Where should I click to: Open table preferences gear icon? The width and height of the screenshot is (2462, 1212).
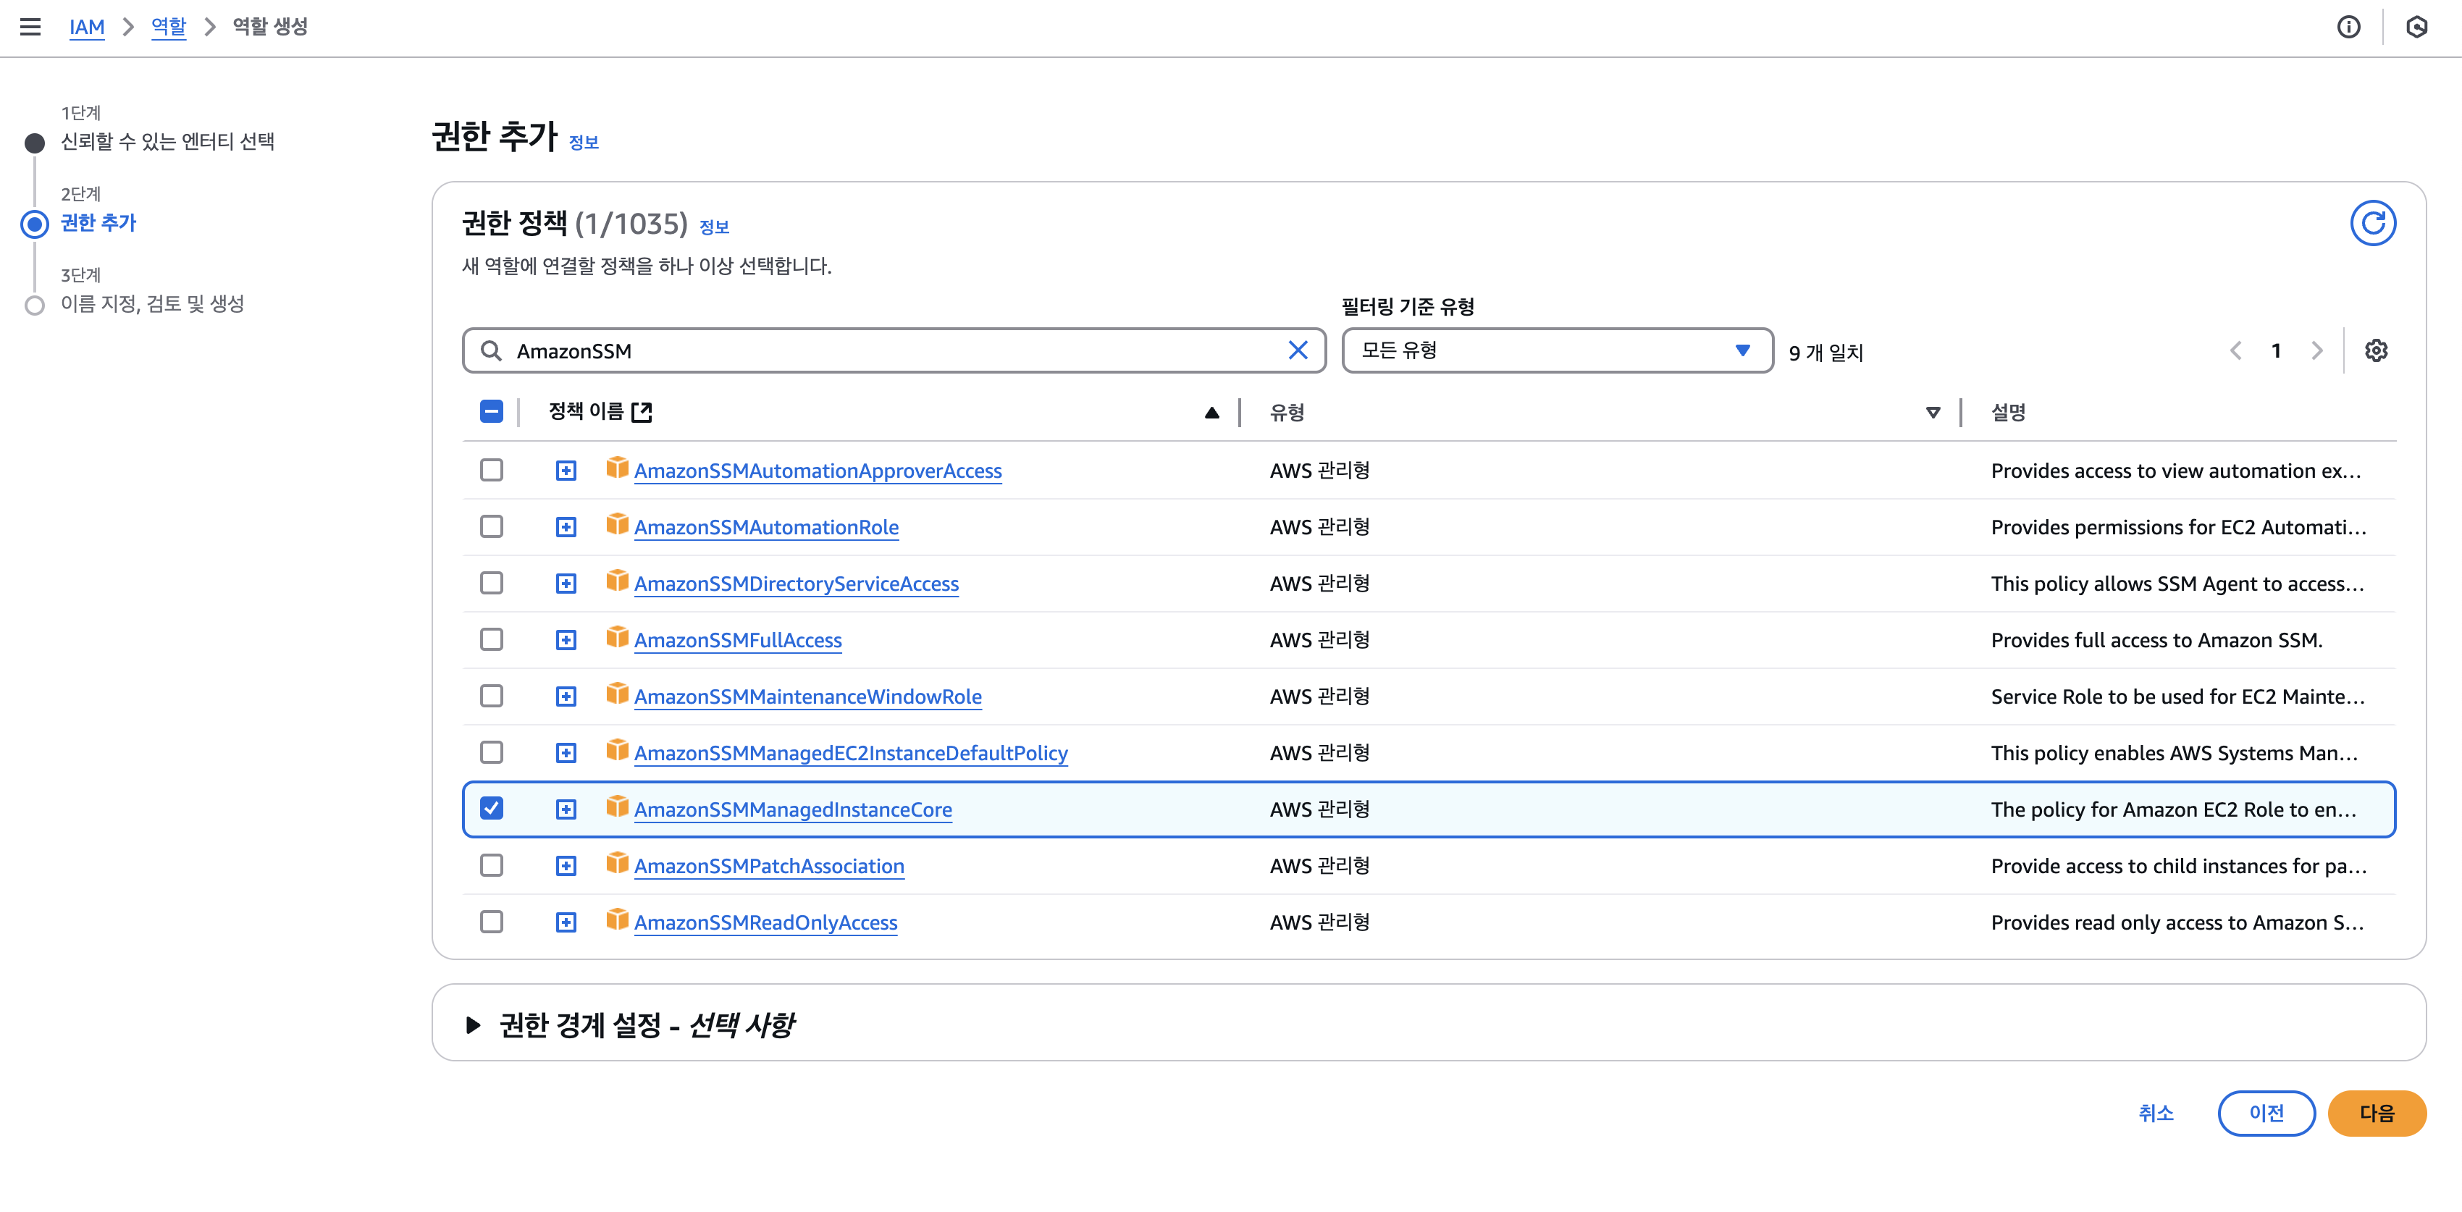(2376, 351)
